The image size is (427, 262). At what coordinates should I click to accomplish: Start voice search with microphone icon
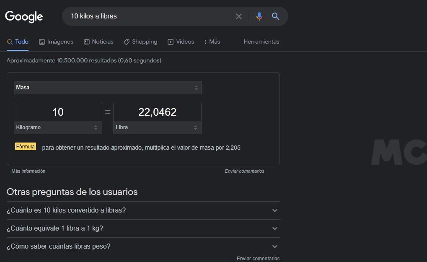(x=259, y=16)
